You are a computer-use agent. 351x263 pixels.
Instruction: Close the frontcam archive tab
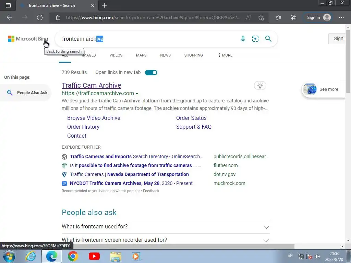93,5
